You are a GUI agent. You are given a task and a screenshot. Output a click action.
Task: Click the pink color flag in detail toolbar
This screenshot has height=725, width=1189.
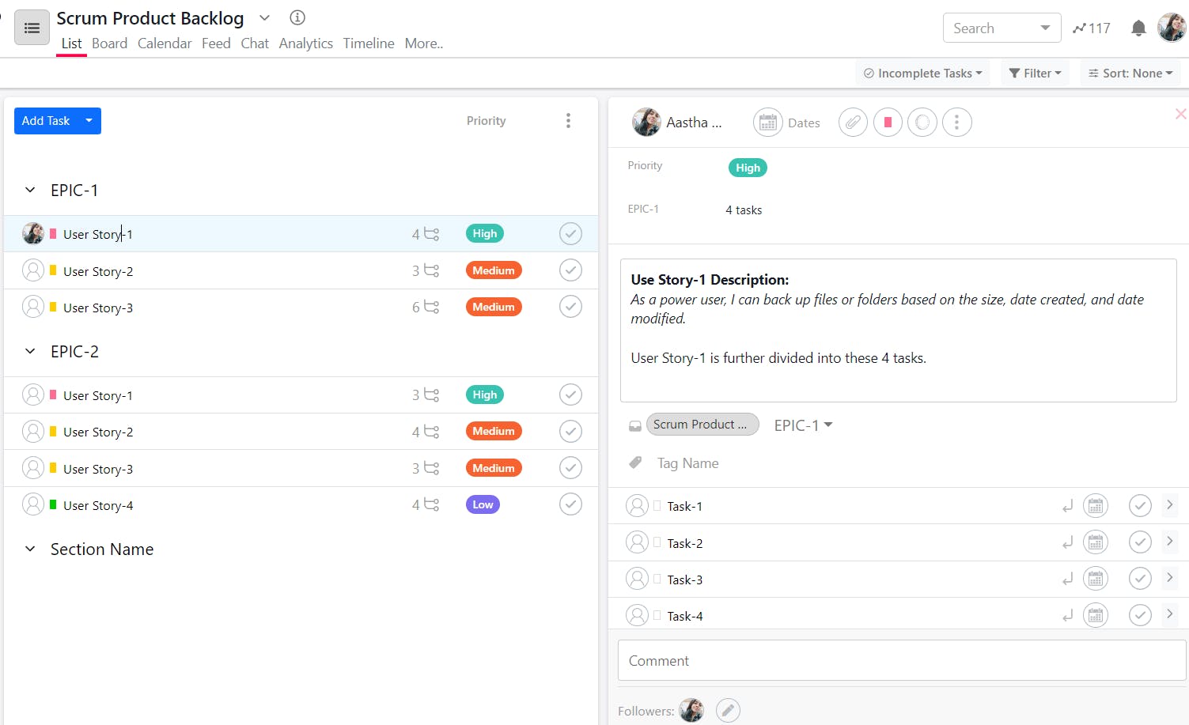pyautogui.click(x=888, y=123)
